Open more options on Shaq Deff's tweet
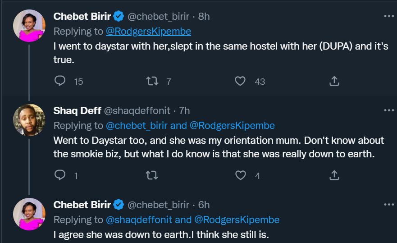397x243 pixels. (388, 110)
